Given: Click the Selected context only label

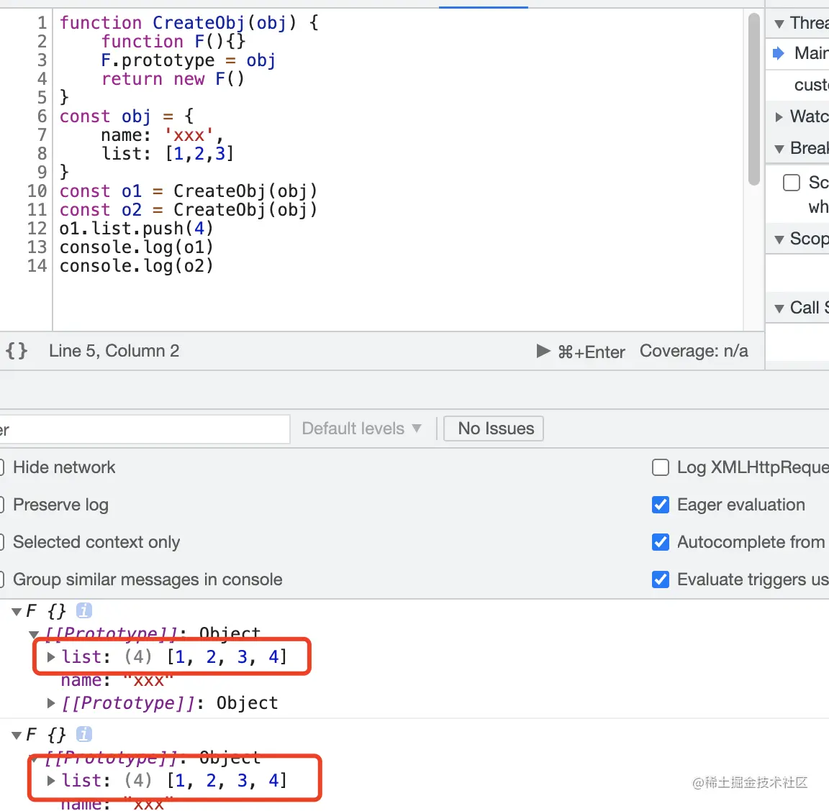Looking at the screenshot, I should (96, 542).
